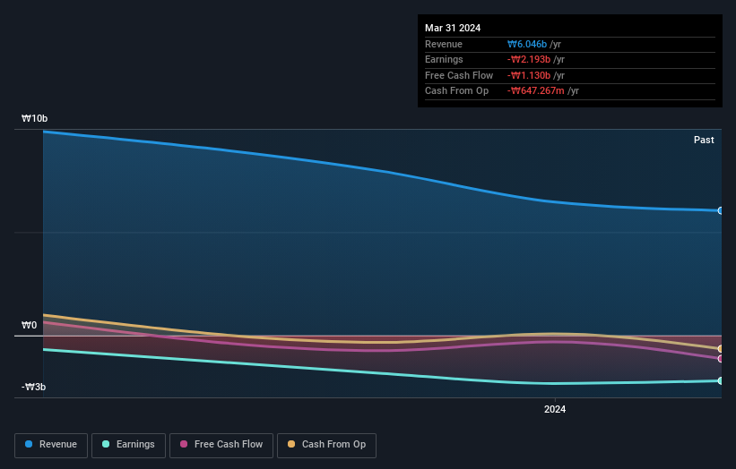
Task: Click the Past label on the chart
Action: click(704, 141)
